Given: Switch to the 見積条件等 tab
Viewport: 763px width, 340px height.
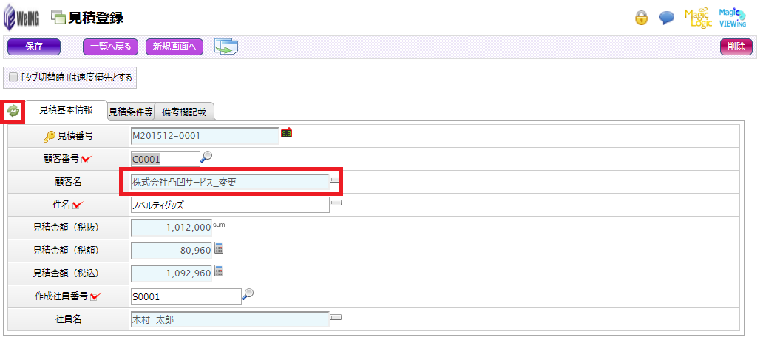Looking at the screenshot, I should pos(131,112).
